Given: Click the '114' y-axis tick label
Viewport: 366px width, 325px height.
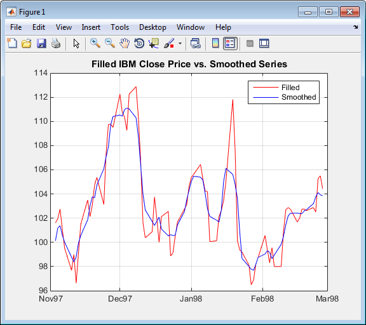Looking at the screenshot, I should (41, 73).
